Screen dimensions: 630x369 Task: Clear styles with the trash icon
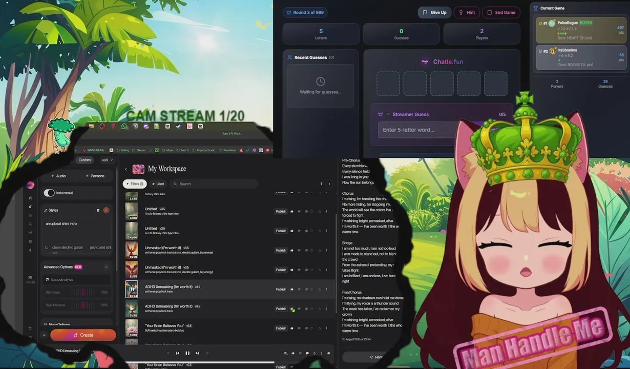pyautogui.click(x=98, y=210)
